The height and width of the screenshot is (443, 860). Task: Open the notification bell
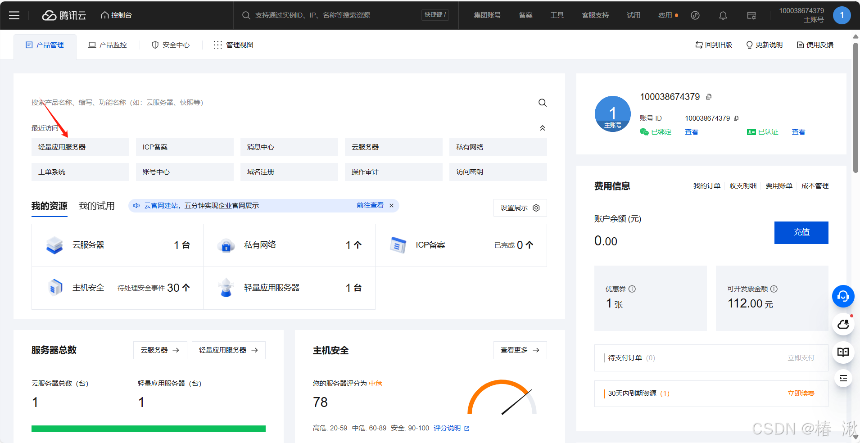pos(723,15)
